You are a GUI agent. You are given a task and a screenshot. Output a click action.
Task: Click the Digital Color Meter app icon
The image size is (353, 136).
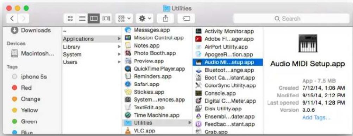(x=198, y=101)
